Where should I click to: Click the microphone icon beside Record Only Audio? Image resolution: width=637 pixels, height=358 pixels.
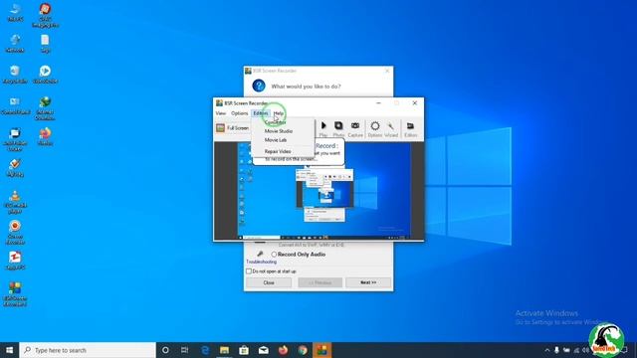click(x=260, y=254)
